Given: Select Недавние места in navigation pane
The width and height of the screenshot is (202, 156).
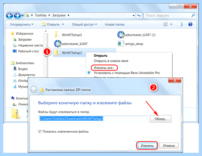Looking at the screenshot, I should pyautogui.click(x=28, y=45).
